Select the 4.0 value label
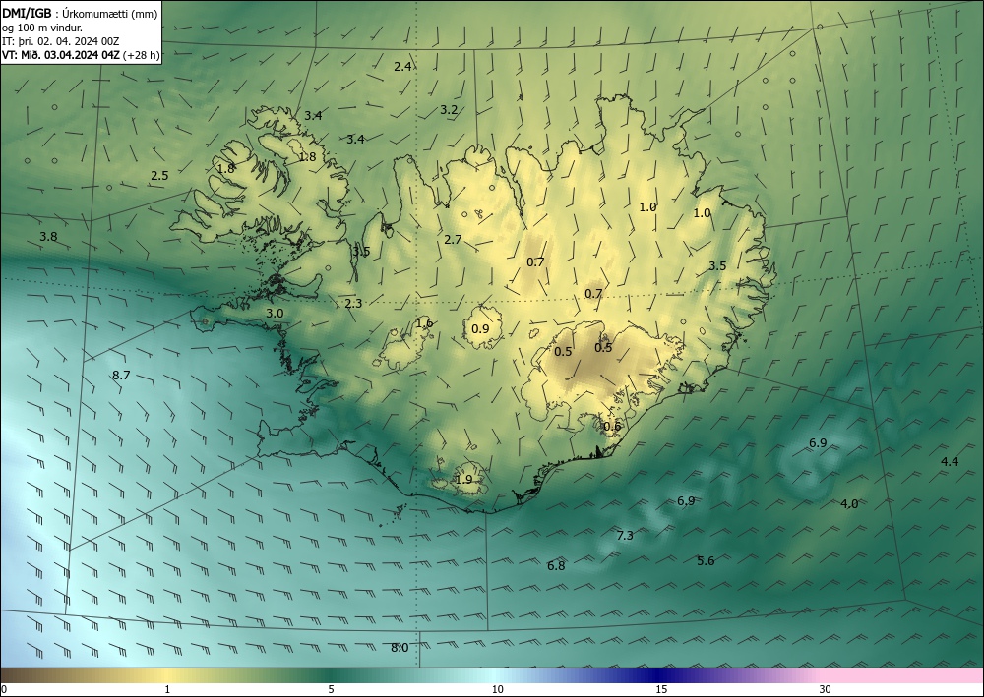The height and width of the screenshot is (697, 984). [849, 504]
